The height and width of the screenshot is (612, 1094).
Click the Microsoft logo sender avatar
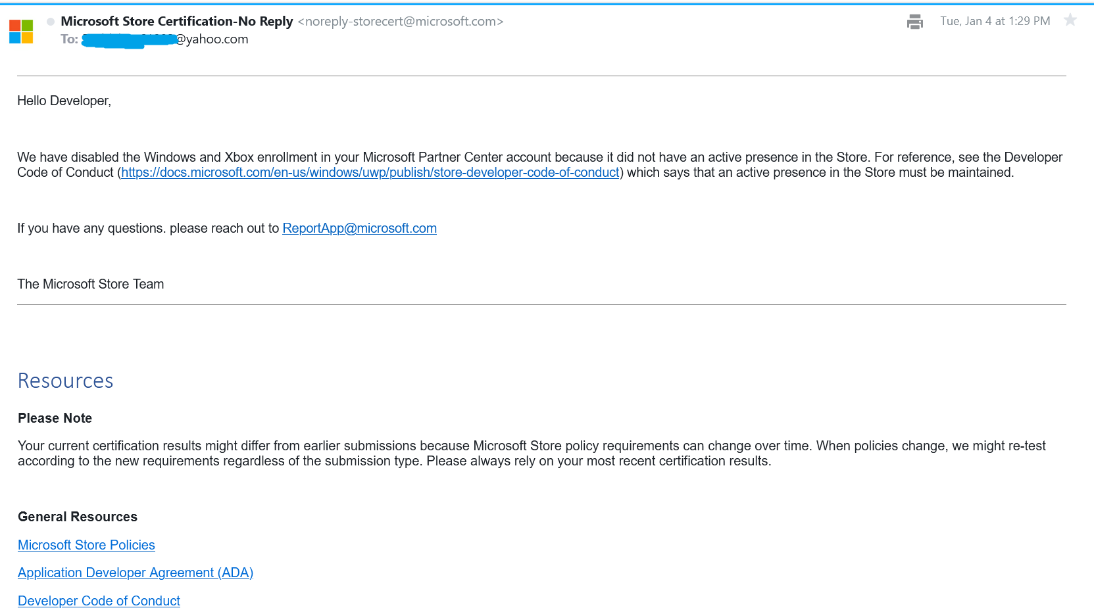[21, 32]
